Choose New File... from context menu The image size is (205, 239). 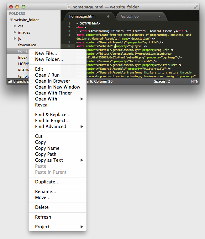46,53
